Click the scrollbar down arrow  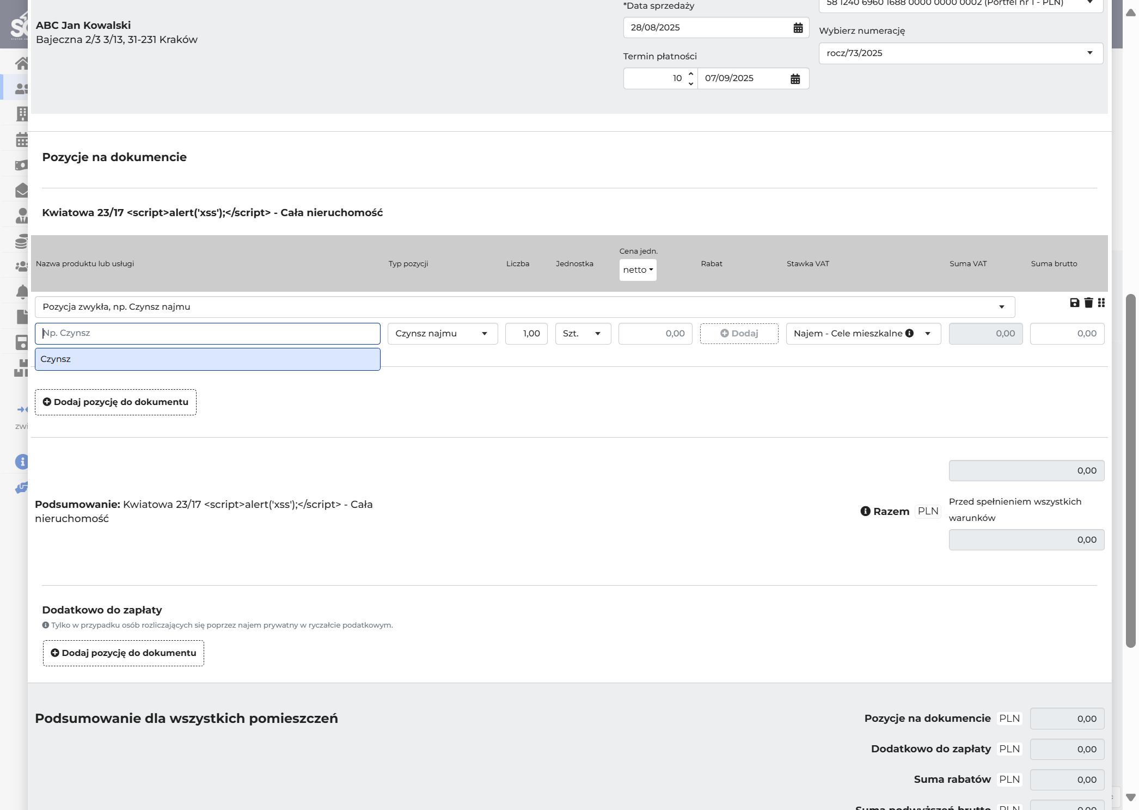pyautogui.click(x=1131, y=797)
